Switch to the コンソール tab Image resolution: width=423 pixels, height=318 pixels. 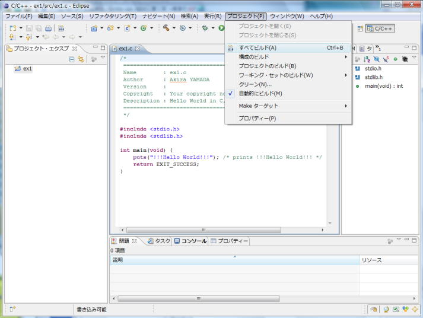pyautogui.click(x=190, y=241)
